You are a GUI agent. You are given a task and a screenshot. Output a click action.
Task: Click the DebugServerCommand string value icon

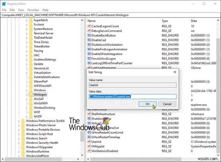coord(89,31)
